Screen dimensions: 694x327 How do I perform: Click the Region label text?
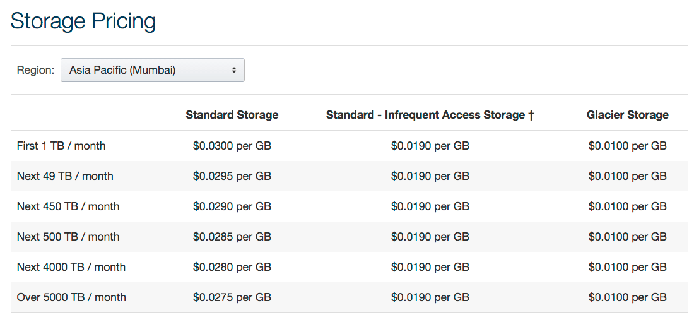pyautogui.click(x=35, y=70)
